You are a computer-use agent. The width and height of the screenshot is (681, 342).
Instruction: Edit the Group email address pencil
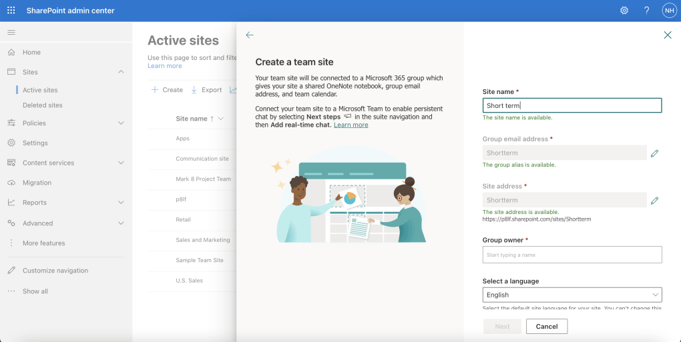pos(654,153)
